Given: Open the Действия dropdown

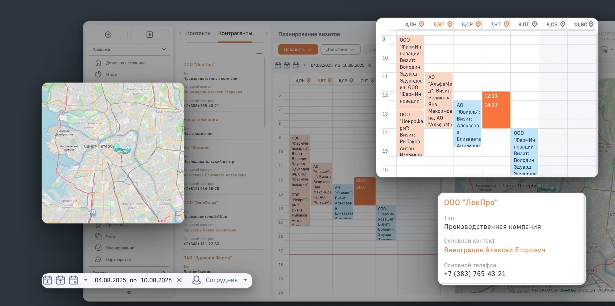Looking at the screenshot, I should tap(340, 50).
